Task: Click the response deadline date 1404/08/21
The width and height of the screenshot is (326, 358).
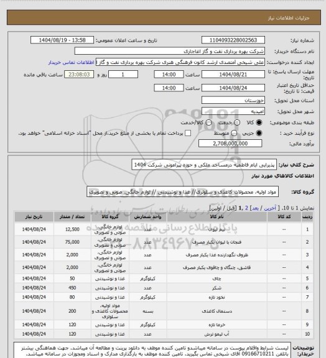Action: point(233,75)
